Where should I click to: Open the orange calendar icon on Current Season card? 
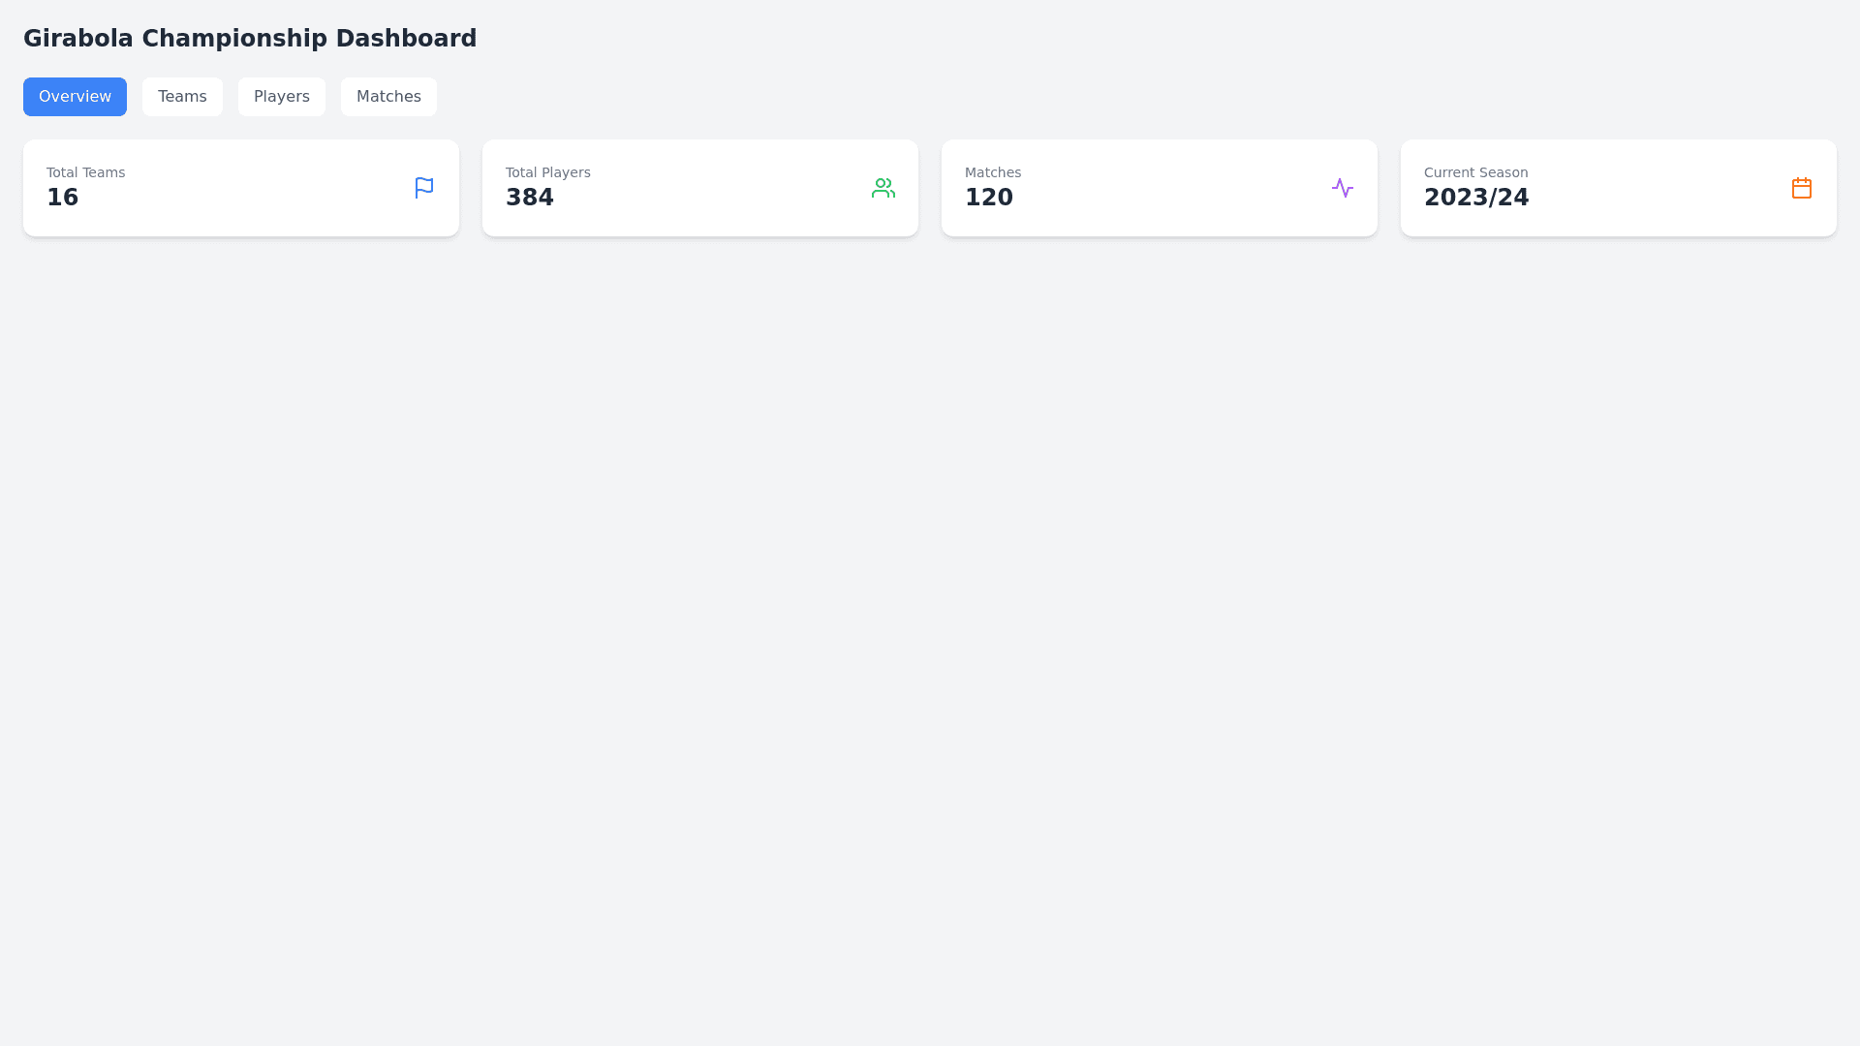(1801, 187)
